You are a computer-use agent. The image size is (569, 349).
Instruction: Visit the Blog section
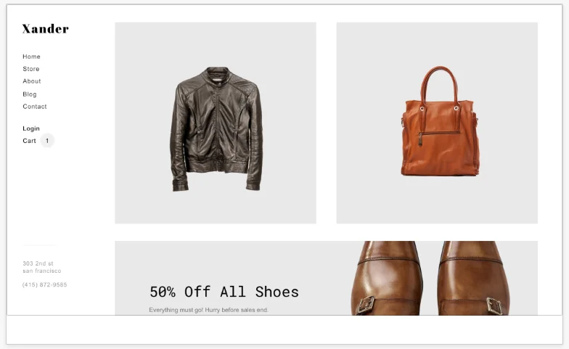(x=29, y=94)
